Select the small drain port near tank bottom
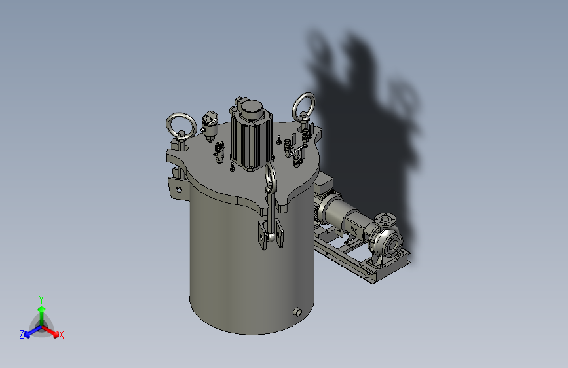Viewport: 568px width, 368px height. point(297,312)
